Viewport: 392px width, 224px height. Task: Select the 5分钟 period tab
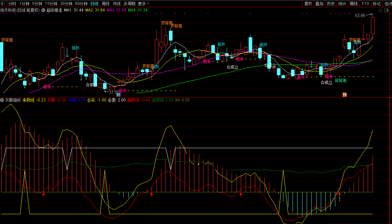[x=37, y=4]
